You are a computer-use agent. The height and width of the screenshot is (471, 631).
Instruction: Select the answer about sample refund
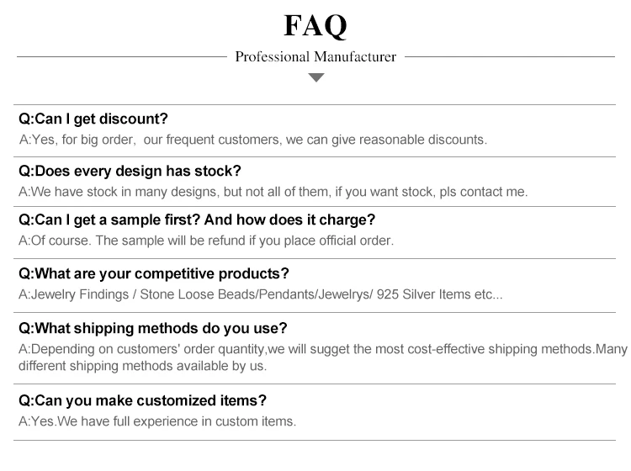206,241
